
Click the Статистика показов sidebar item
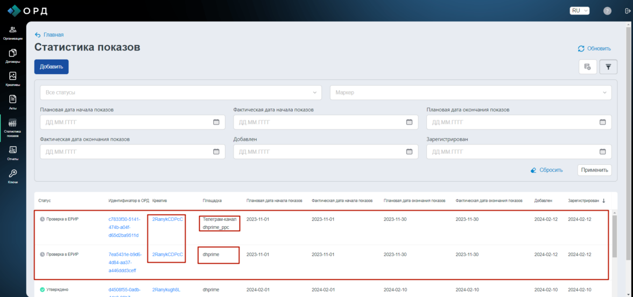point(13,127)
